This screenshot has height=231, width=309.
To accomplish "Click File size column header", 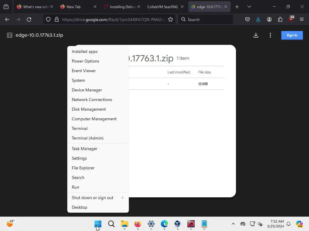I will pos(204,72).
